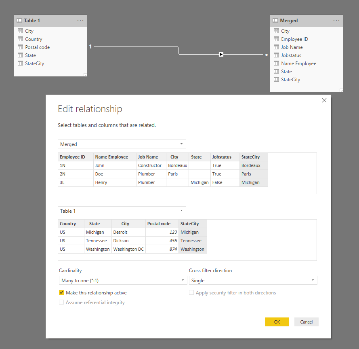Select Job Name column header in preview
The height and width of the screenshot is (349, 359).
coord(151,157)
